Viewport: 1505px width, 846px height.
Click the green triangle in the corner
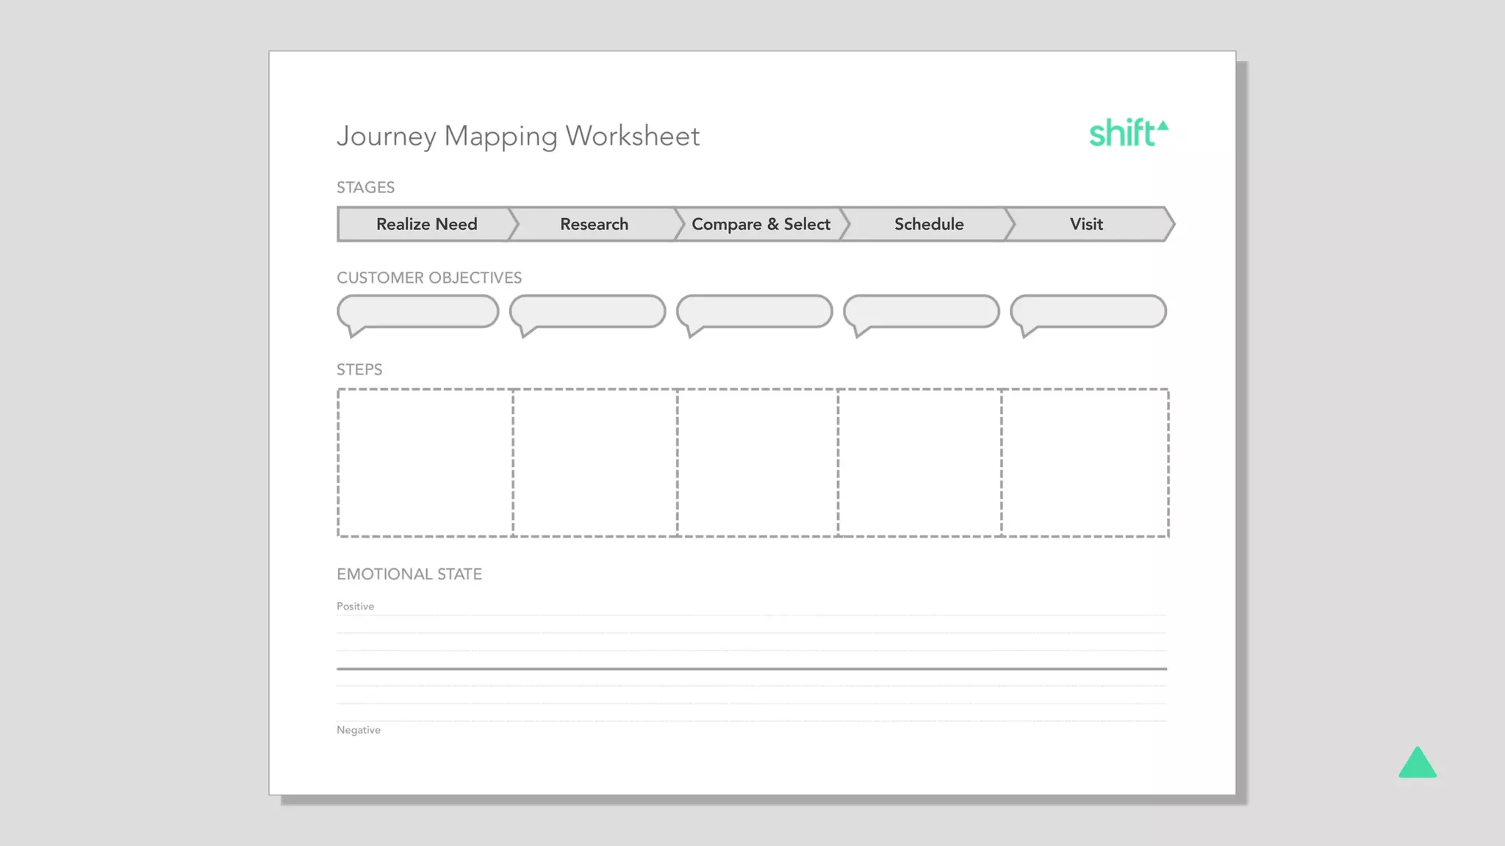1417,764
